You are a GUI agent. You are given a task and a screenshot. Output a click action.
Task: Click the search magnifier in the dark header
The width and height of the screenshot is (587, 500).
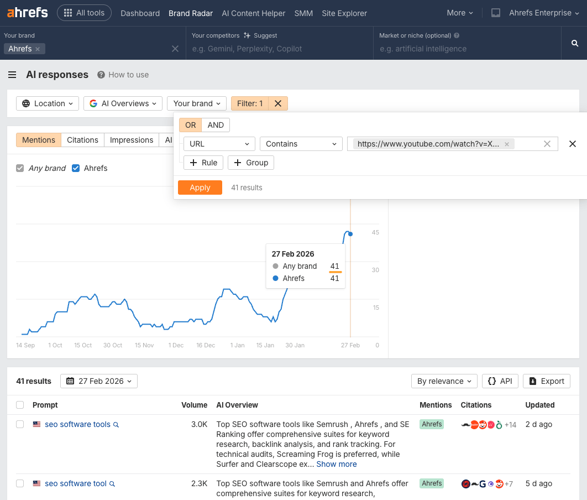pyautogui.click(x=574, y=43)
